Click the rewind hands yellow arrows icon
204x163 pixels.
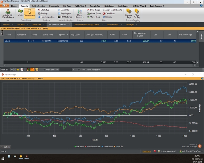pyautogui.click(x=17, y=70)
